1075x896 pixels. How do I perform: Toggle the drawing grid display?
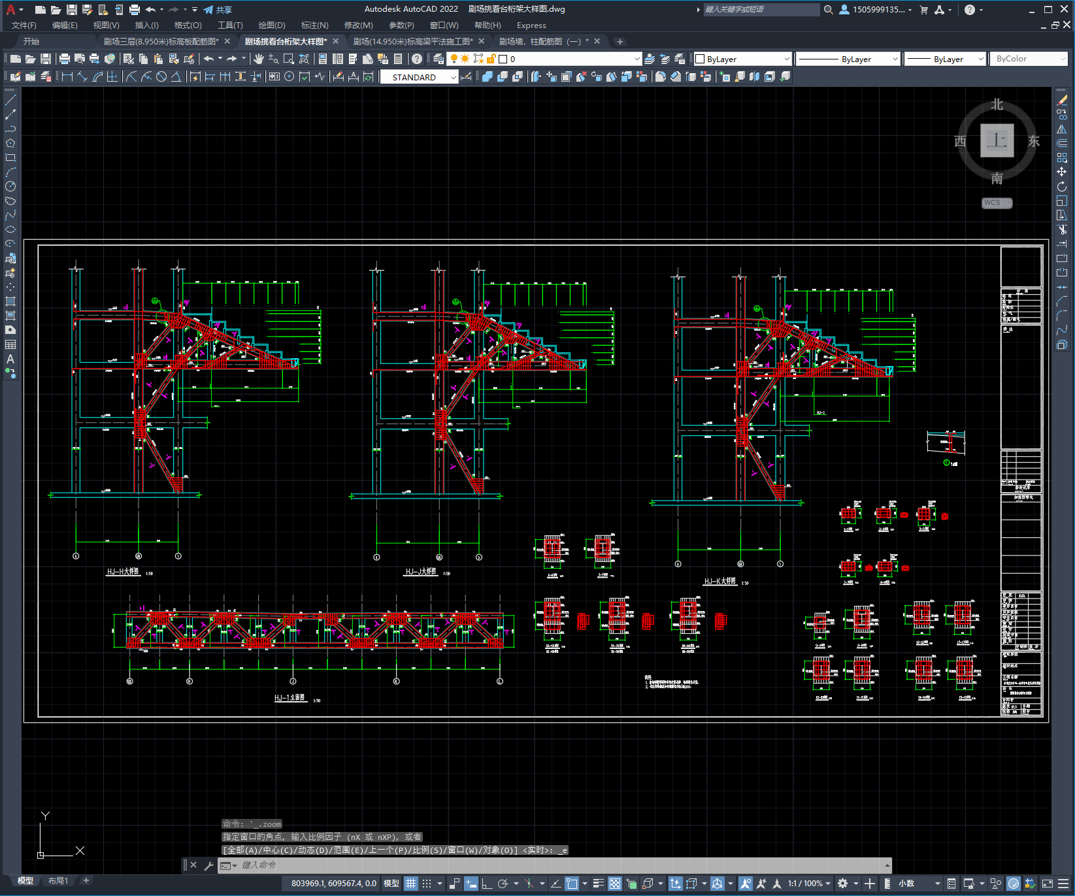410,884
